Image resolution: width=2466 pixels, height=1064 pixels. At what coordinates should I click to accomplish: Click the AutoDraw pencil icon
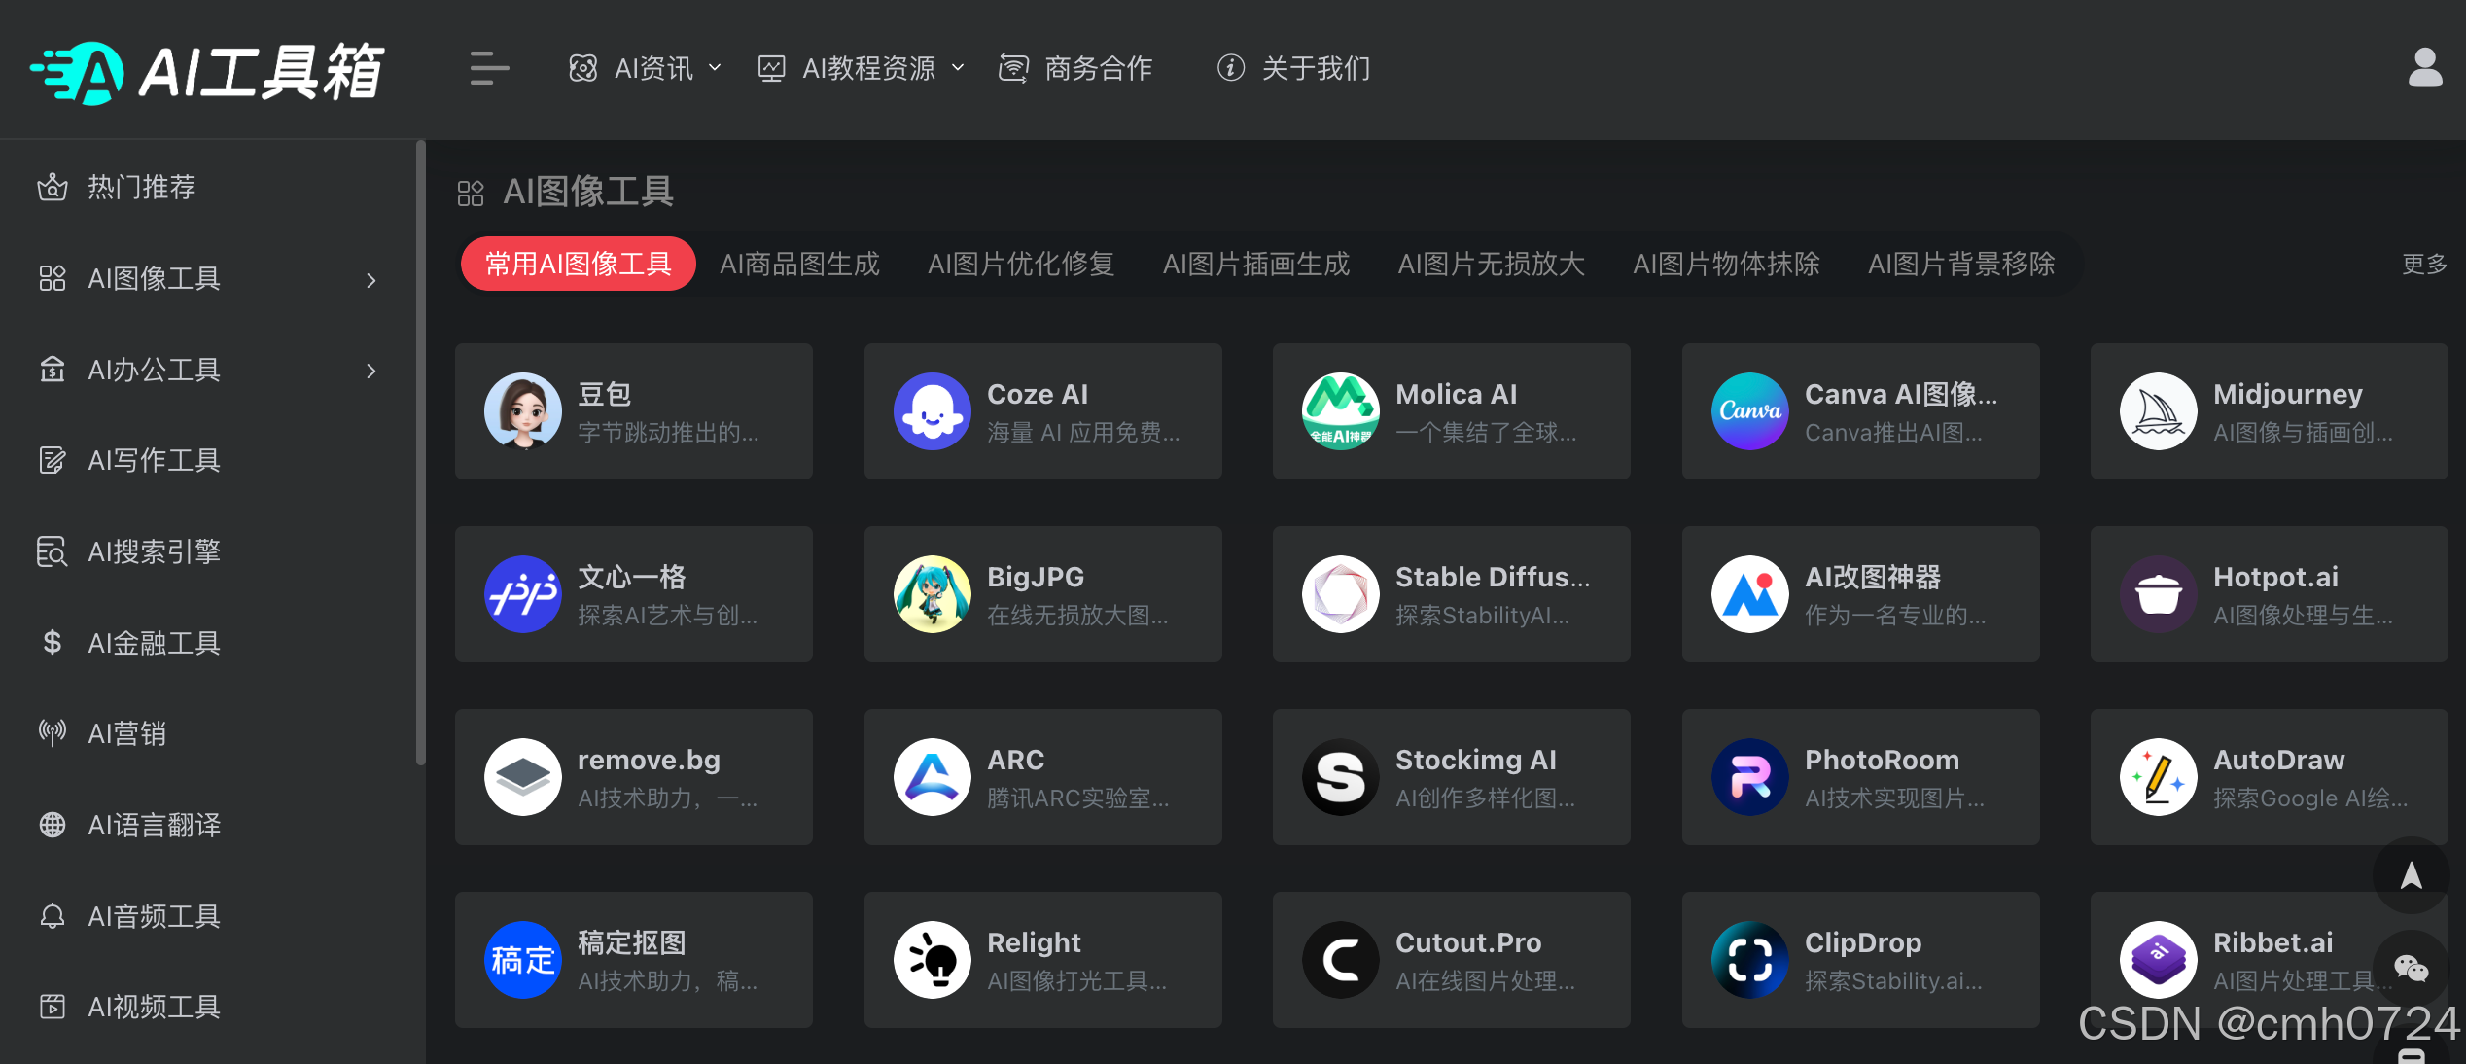(x=2158, y=777)
